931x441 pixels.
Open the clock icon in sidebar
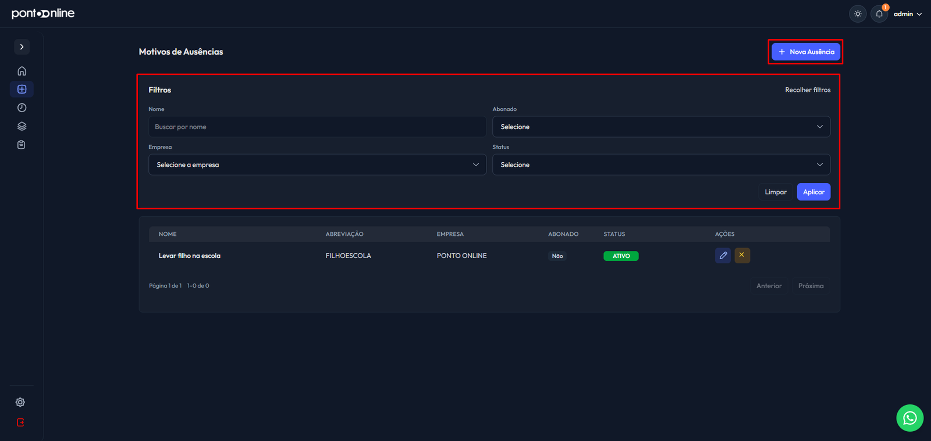[22, 107]
